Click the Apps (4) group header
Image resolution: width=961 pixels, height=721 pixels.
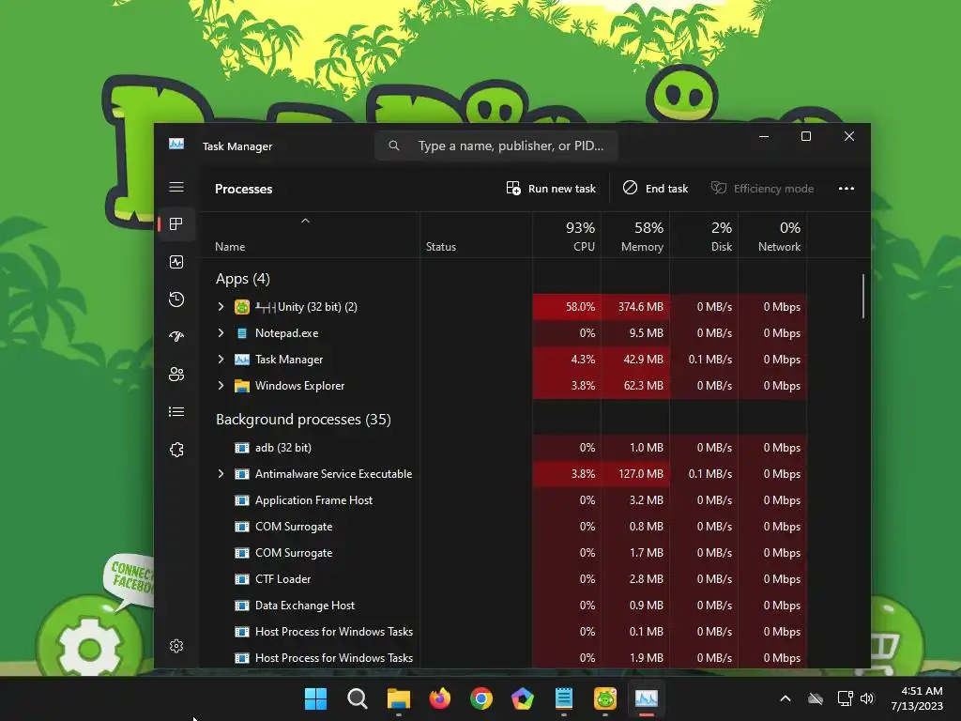[x=243, y=279]
